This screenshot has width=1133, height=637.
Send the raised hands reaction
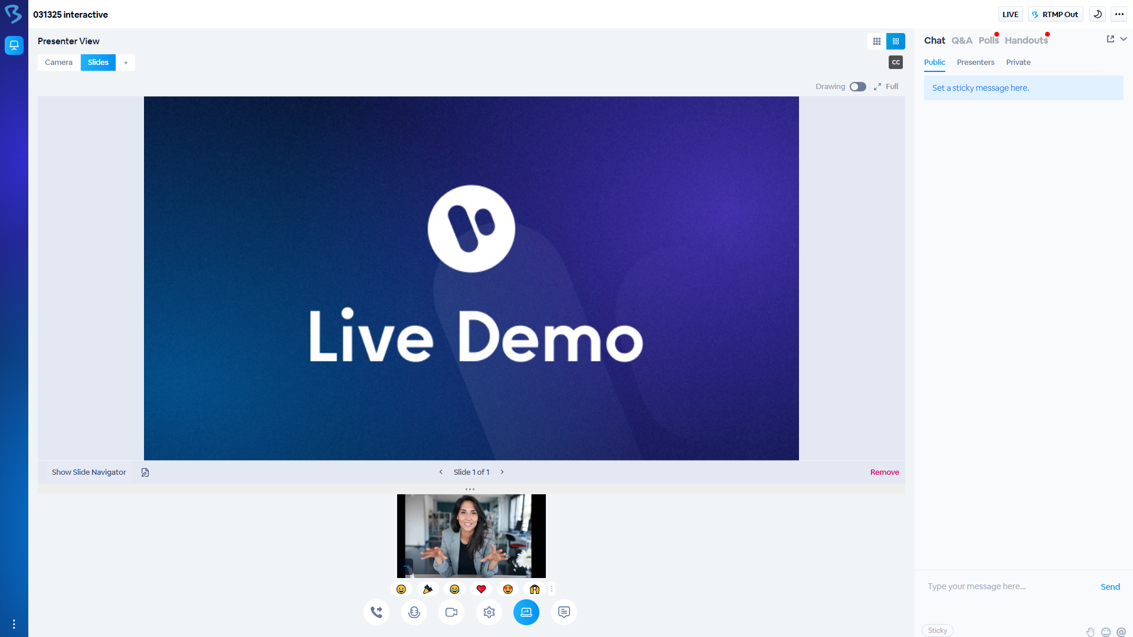click(535, 589)
